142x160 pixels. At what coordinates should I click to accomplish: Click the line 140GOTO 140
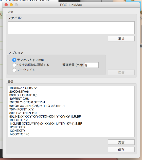[x=19, y=134]
